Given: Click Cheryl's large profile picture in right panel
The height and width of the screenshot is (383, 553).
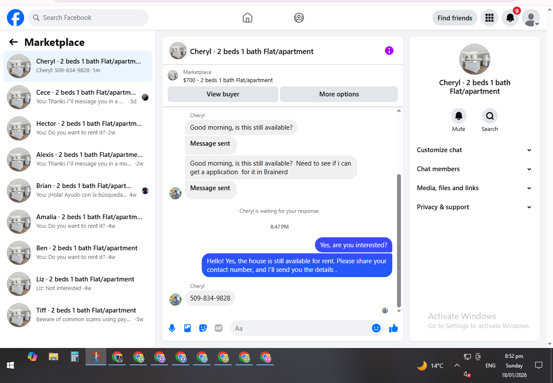Looking at the screenshot, I should (x=475, y=59).
